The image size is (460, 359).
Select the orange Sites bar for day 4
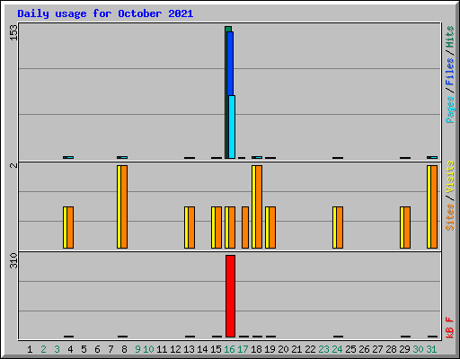point(70,227)
